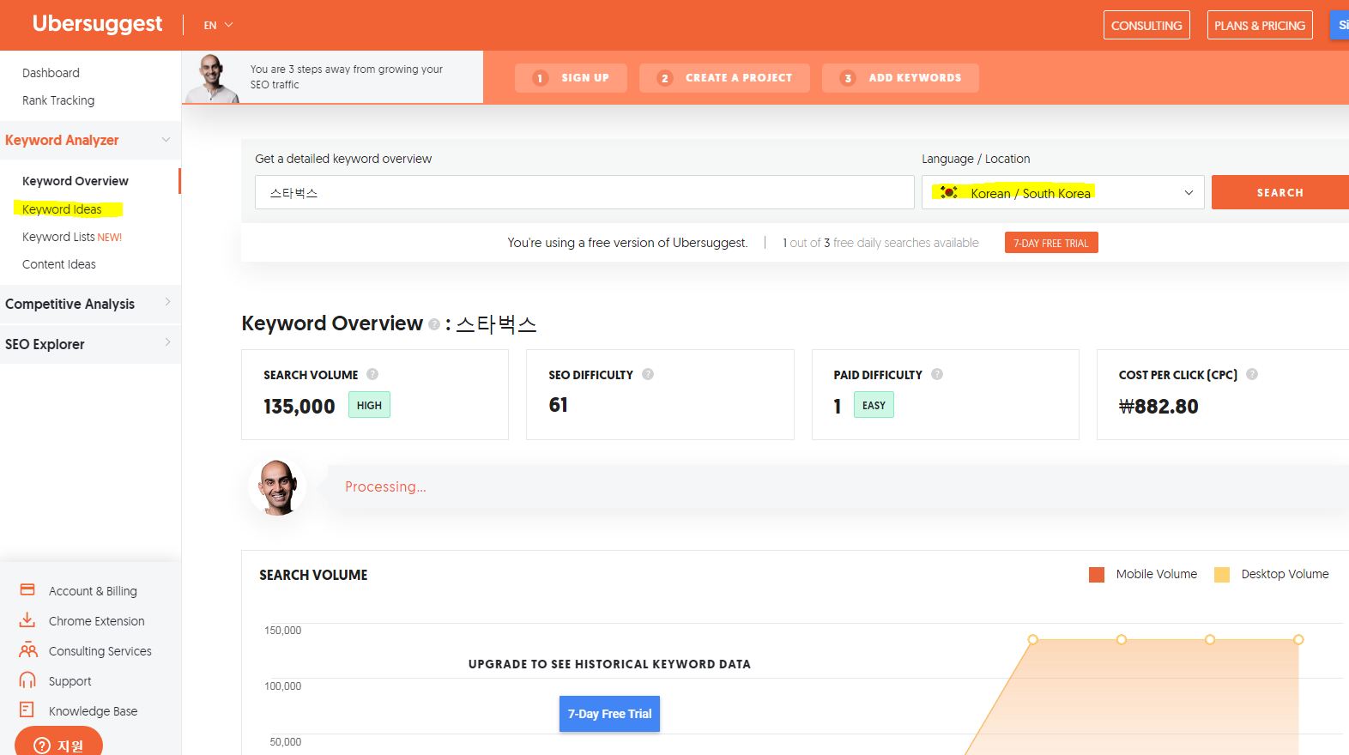This screenshot has width=1349, height=755.
Task: Click the 지원 help button
Action: tap(58, 743)
